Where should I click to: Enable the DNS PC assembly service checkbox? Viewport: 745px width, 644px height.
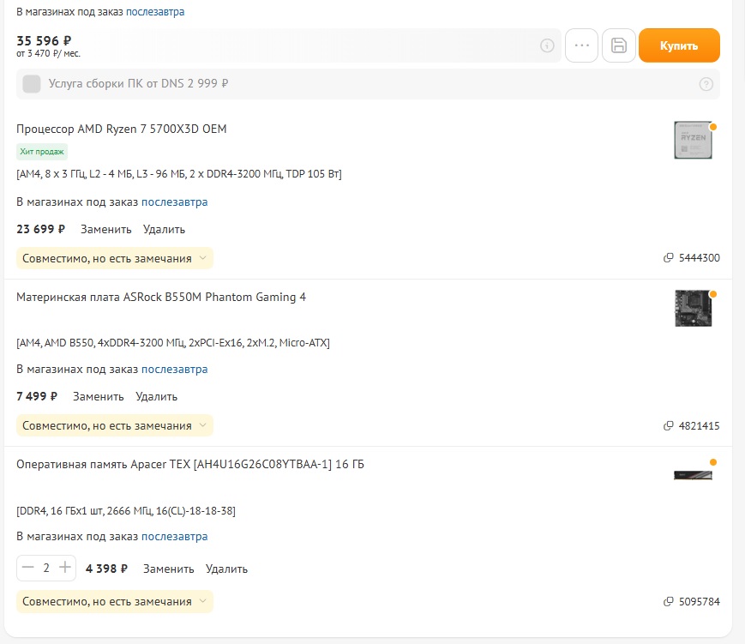coord(32,84)
